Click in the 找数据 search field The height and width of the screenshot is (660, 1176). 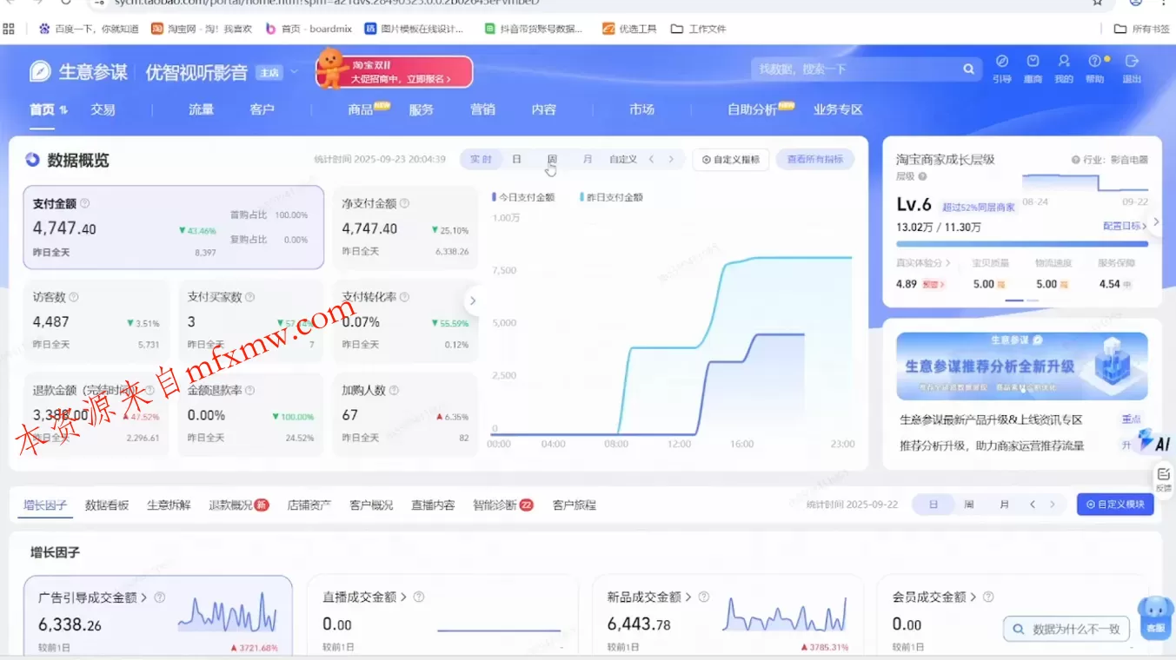(x=854, y=69)
